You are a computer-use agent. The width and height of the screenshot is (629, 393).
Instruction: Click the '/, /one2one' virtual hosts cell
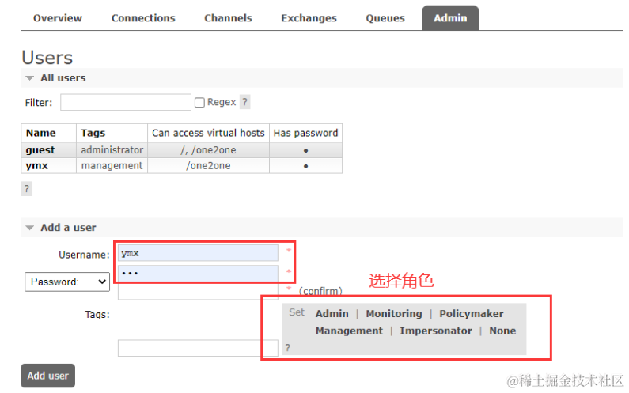[208, 150]
